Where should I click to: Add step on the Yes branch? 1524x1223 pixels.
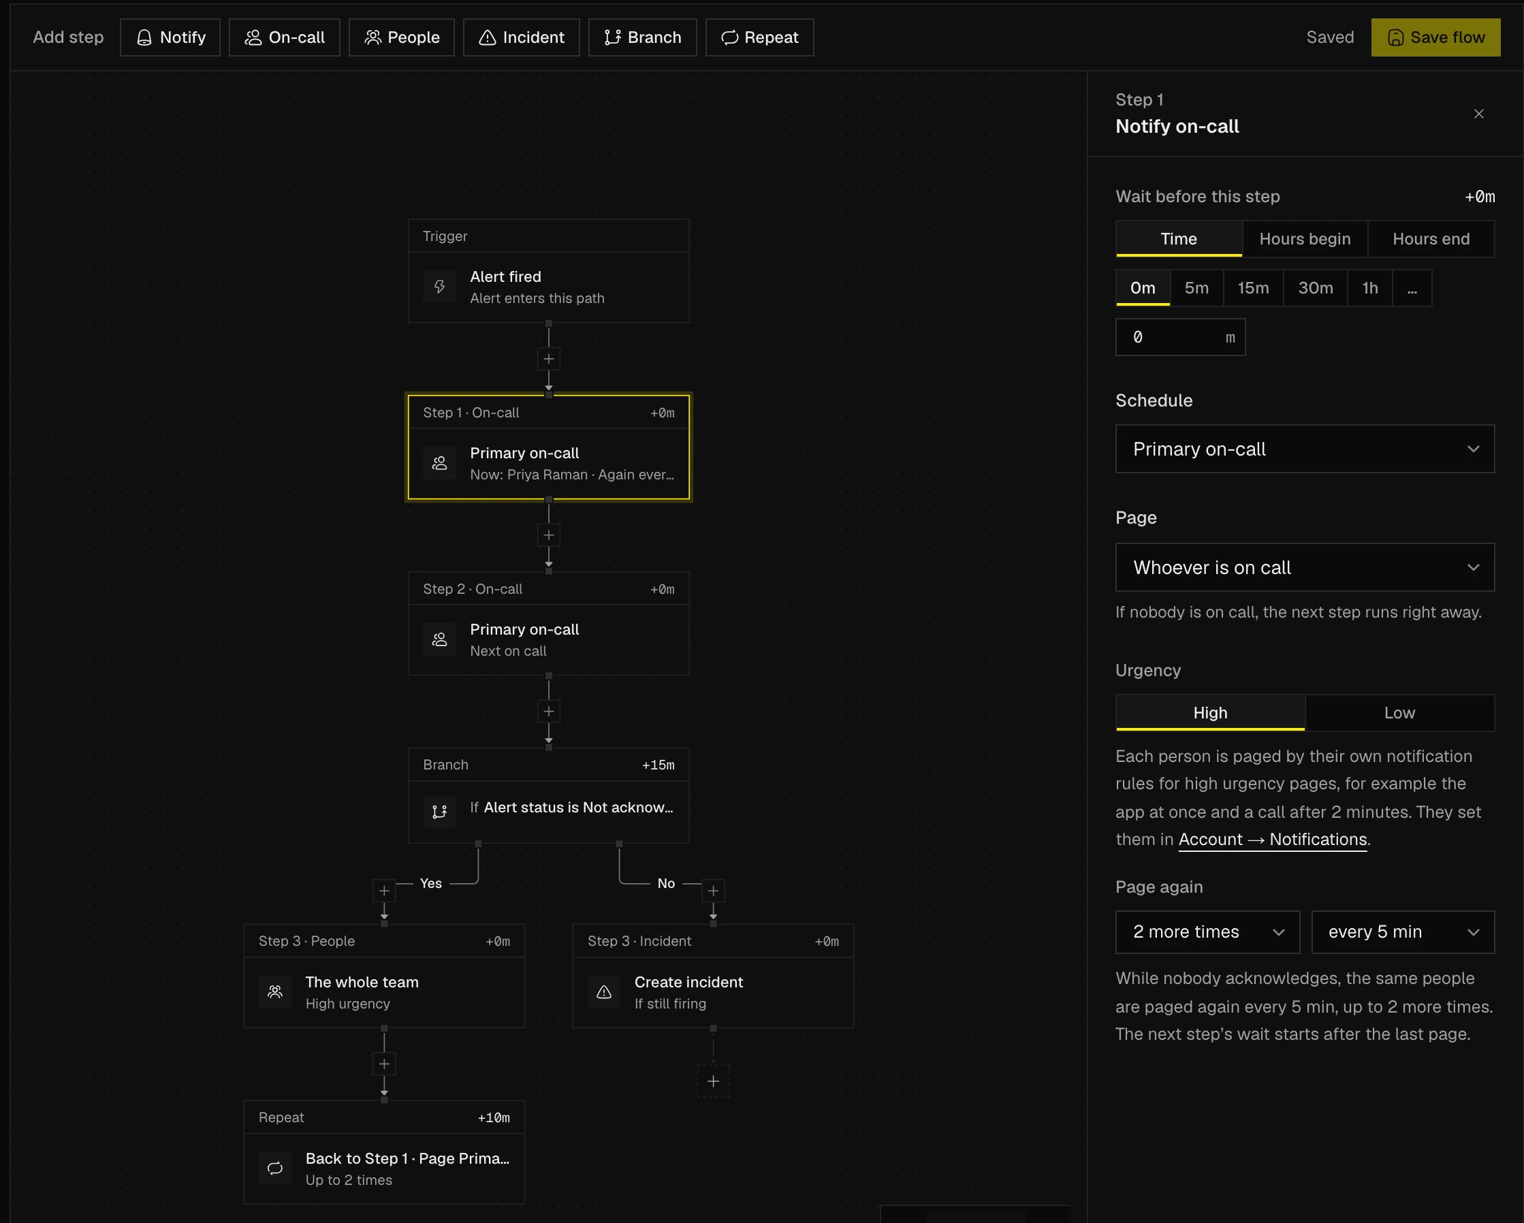(x=384, y=891)
